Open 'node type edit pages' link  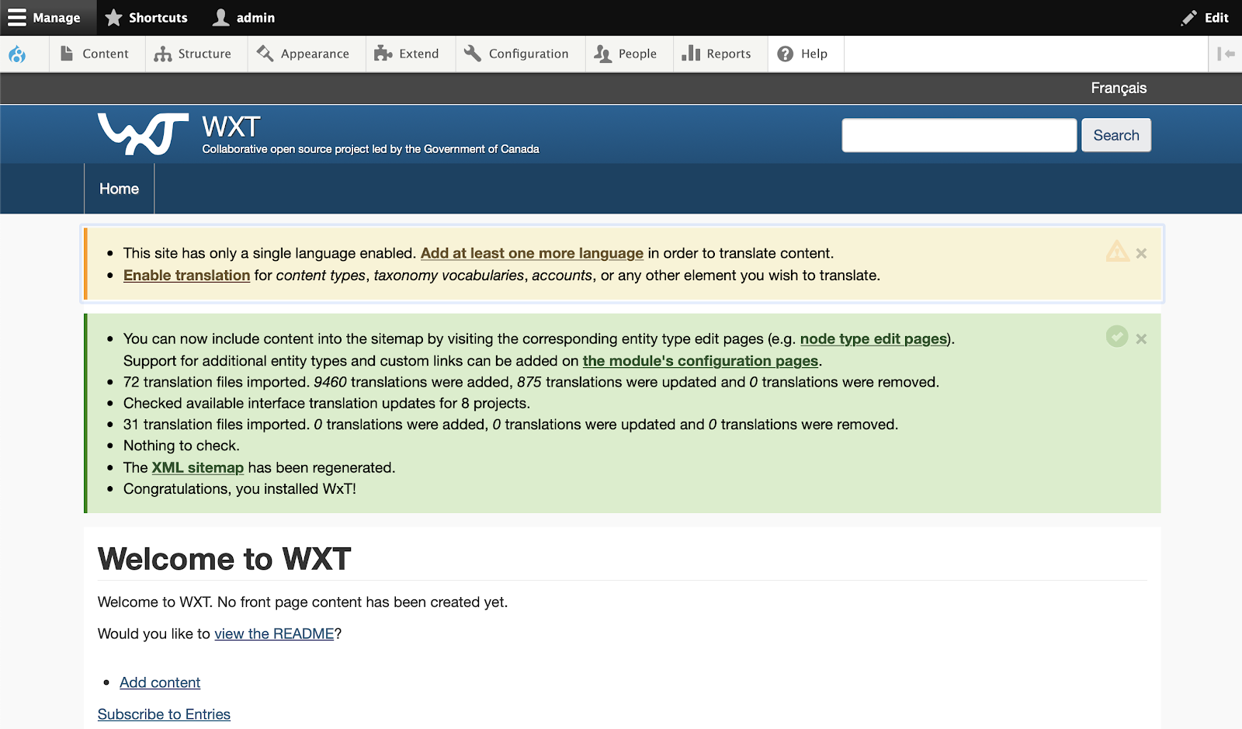point(873,338)
